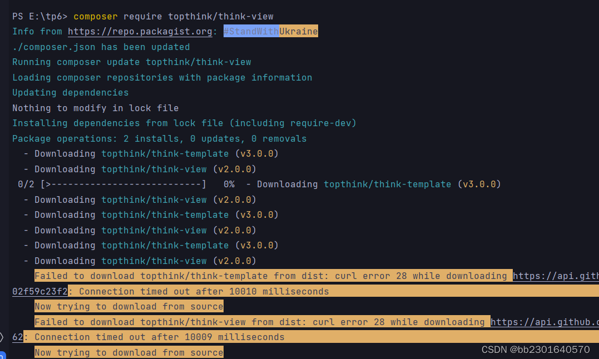
Task: Click 'Running composer update topthink/think-view' line
Action: pos(132,62)
